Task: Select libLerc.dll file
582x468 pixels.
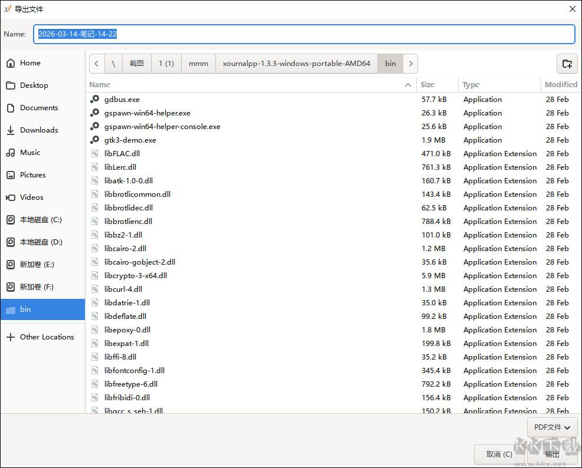Action: [x=333, y=167]
